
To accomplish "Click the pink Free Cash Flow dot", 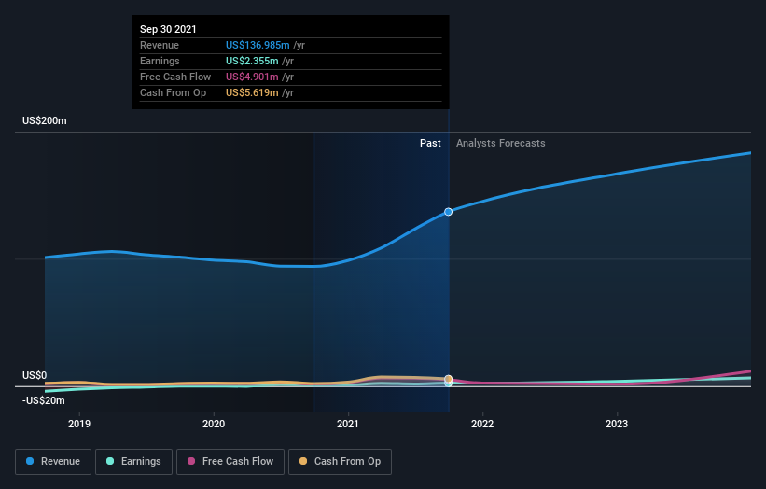I will click(191, 461).
